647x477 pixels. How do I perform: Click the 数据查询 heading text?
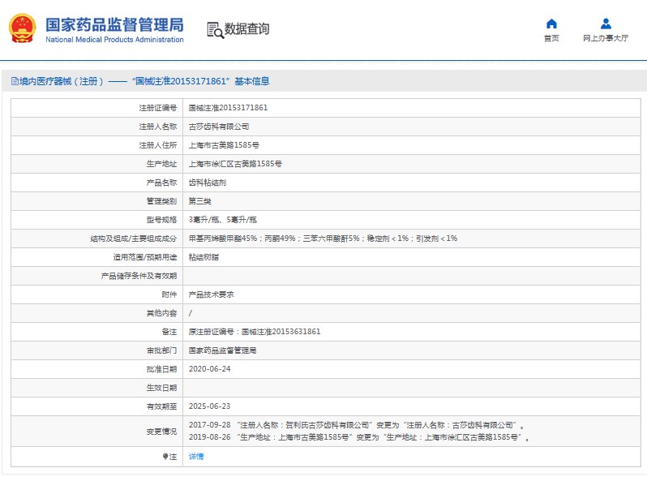(247, 29)
